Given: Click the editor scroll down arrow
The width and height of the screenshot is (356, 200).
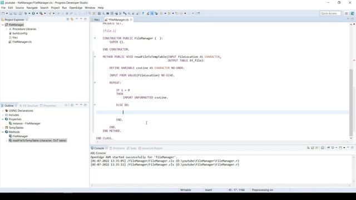Looking at the screenshot, I should tap(351, 138).
